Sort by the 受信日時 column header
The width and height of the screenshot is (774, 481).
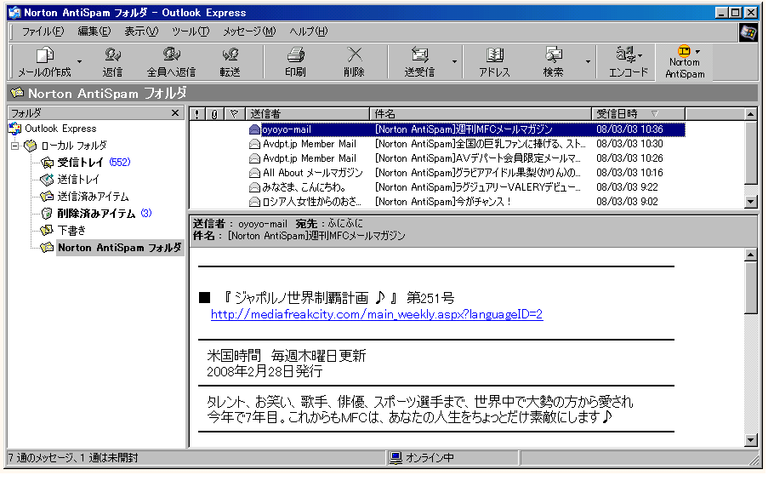tap(638, 114)
